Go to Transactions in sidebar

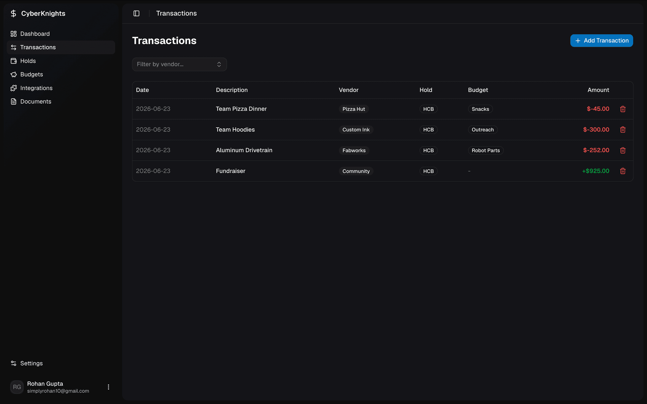tap(61, 47)
